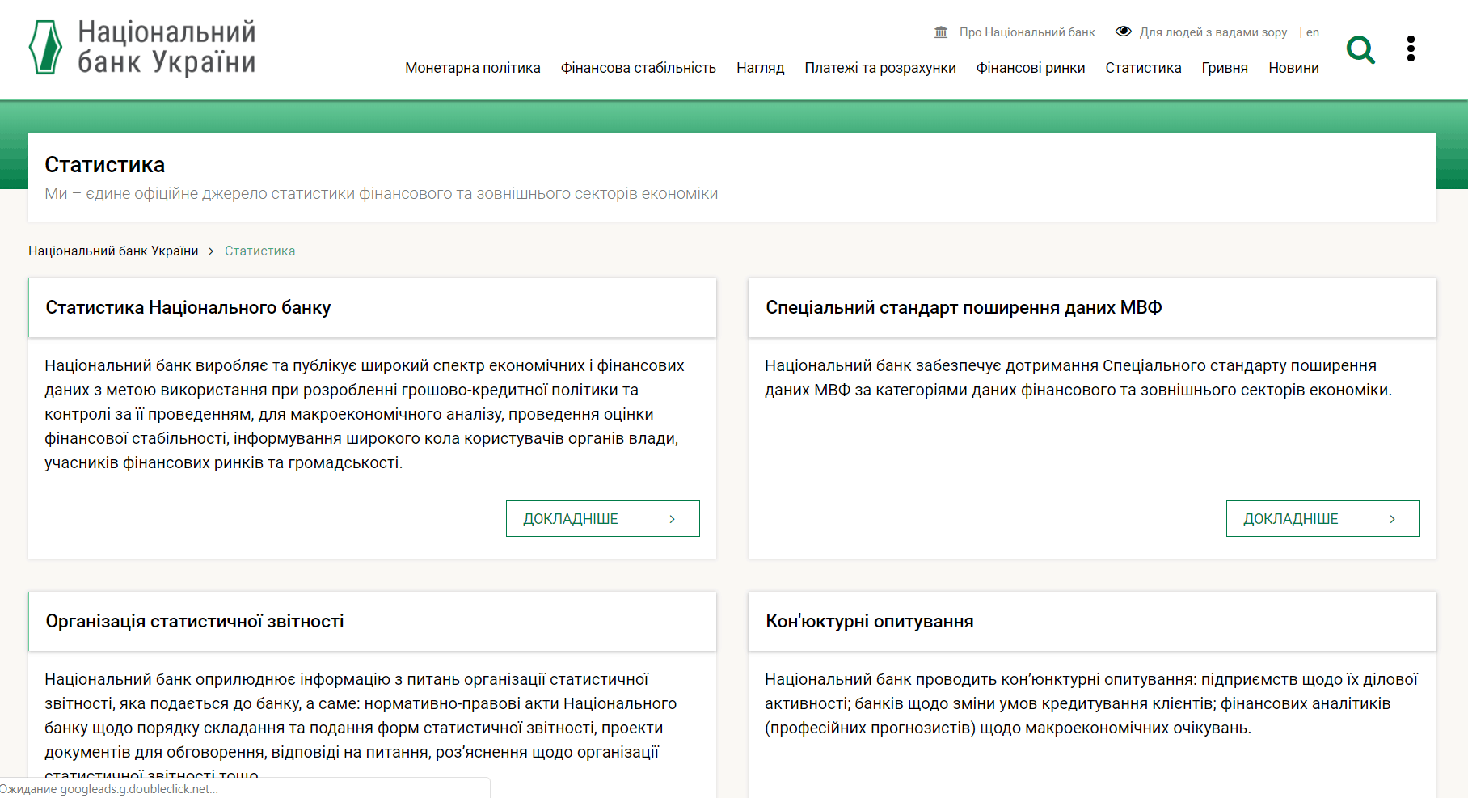This screenshot has width=1468, height=798.
Task: Open the Про Національний банк link
Action: point(1027,32)
